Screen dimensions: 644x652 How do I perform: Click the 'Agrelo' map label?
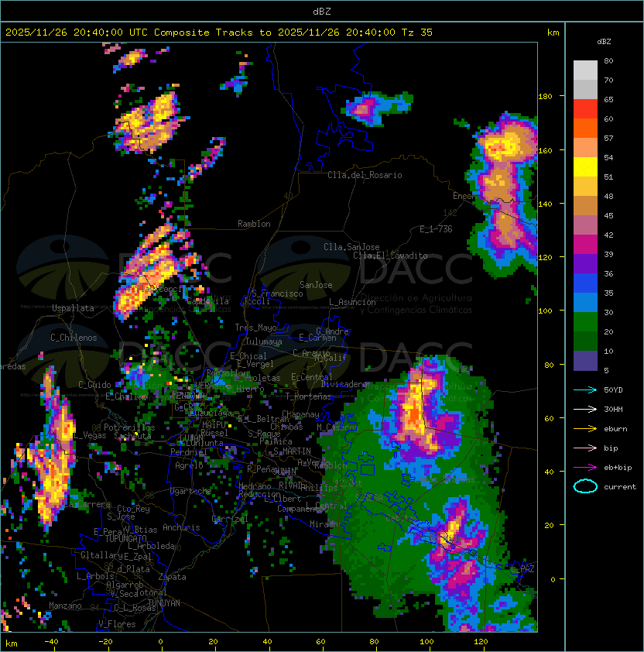189,465
